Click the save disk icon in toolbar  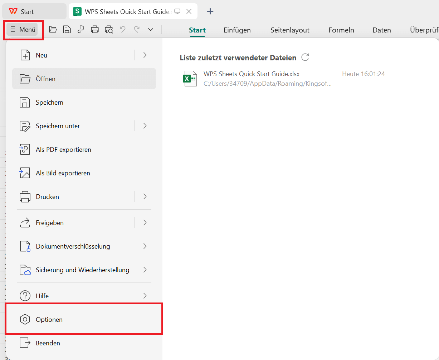click(x=67, y=30)
